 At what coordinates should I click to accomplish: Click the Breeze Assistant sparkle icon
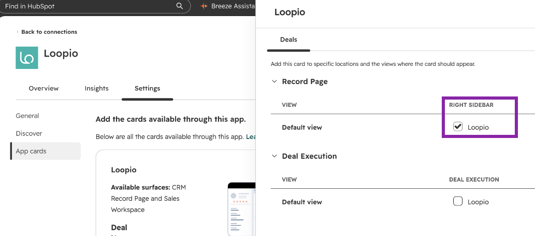point(204,6)
